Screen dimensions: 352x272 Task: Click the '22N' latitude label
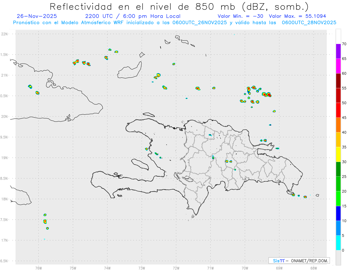coord(5,34)
